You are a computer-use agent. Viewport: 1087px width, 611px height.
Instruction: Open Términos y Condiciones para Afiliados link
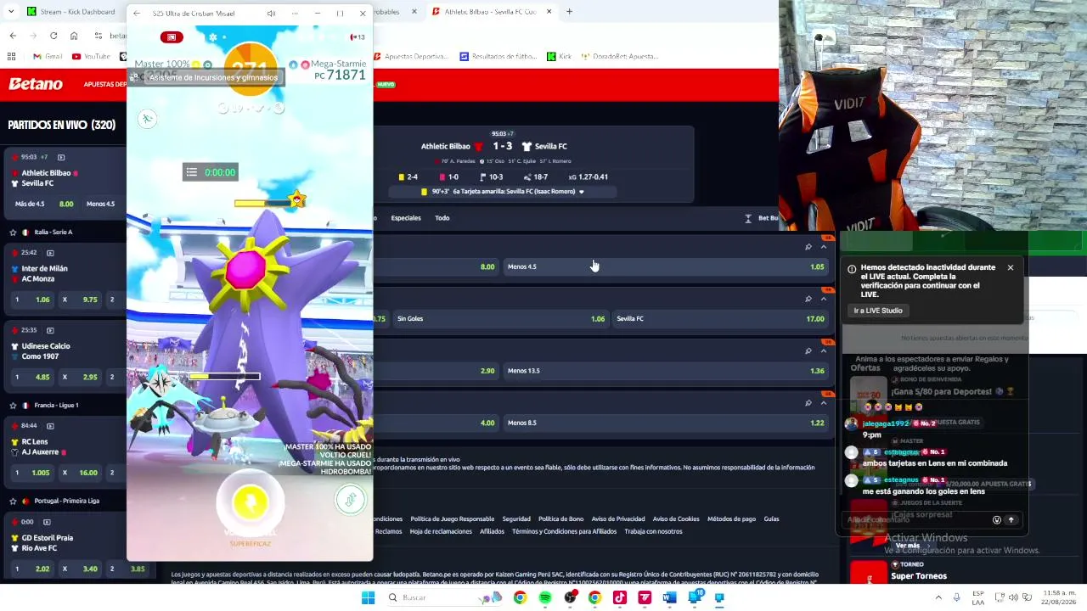point(564,532)
